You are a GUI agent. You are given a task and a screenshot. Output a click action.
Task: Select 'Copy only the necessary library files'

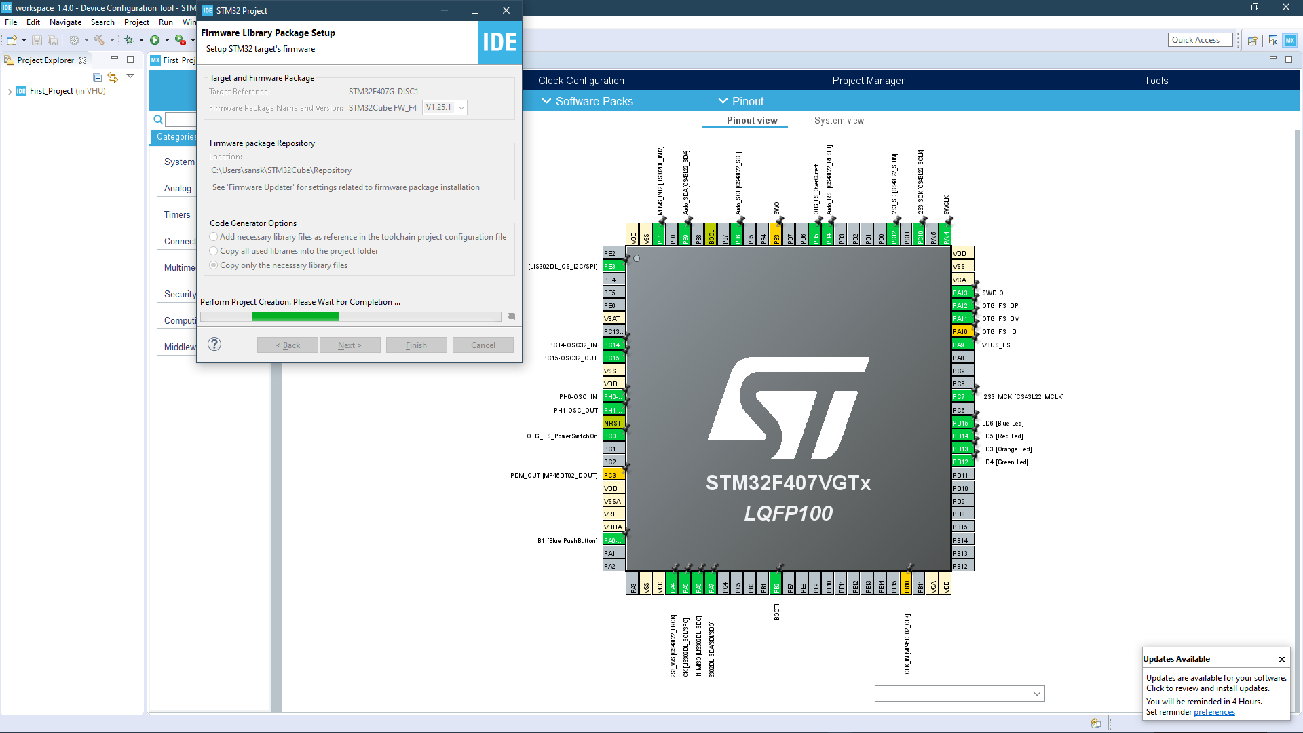click(x=214, y=265)
